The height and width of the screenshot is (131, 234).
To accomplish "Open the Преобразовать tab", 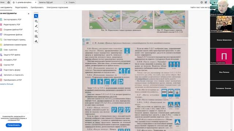I will pos(37,7).
